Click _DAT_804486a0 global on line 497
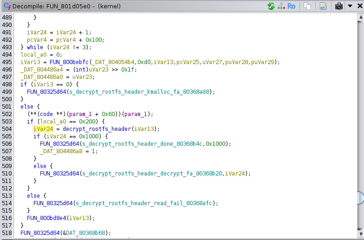364x240 pixels. [42, 77]
